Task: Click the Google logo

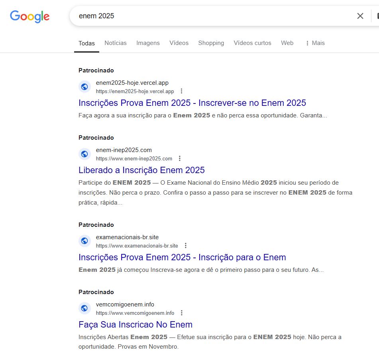Action: tap(29, 16)
